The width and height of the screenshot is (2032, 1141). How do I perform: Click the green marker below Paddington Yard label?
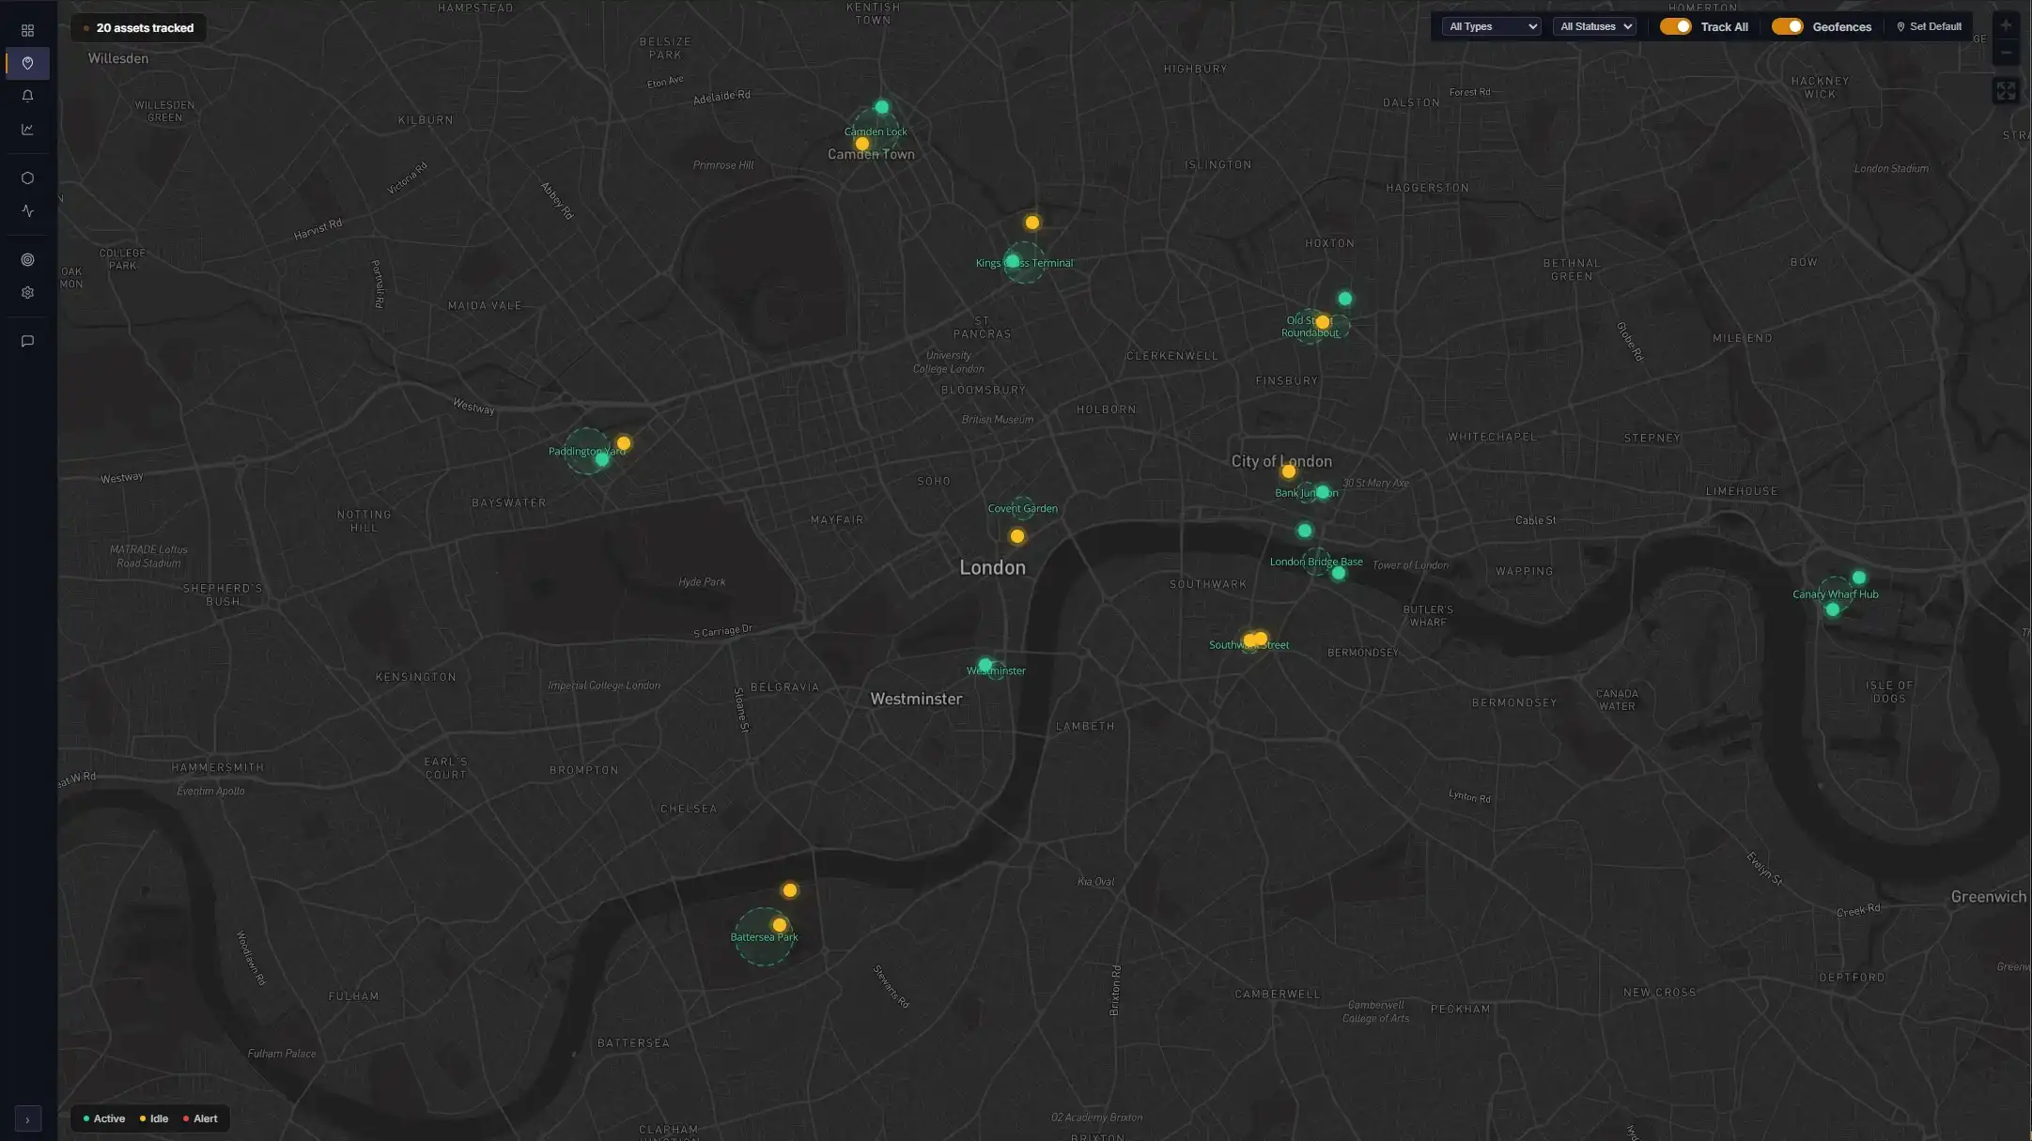coord(601,460)
